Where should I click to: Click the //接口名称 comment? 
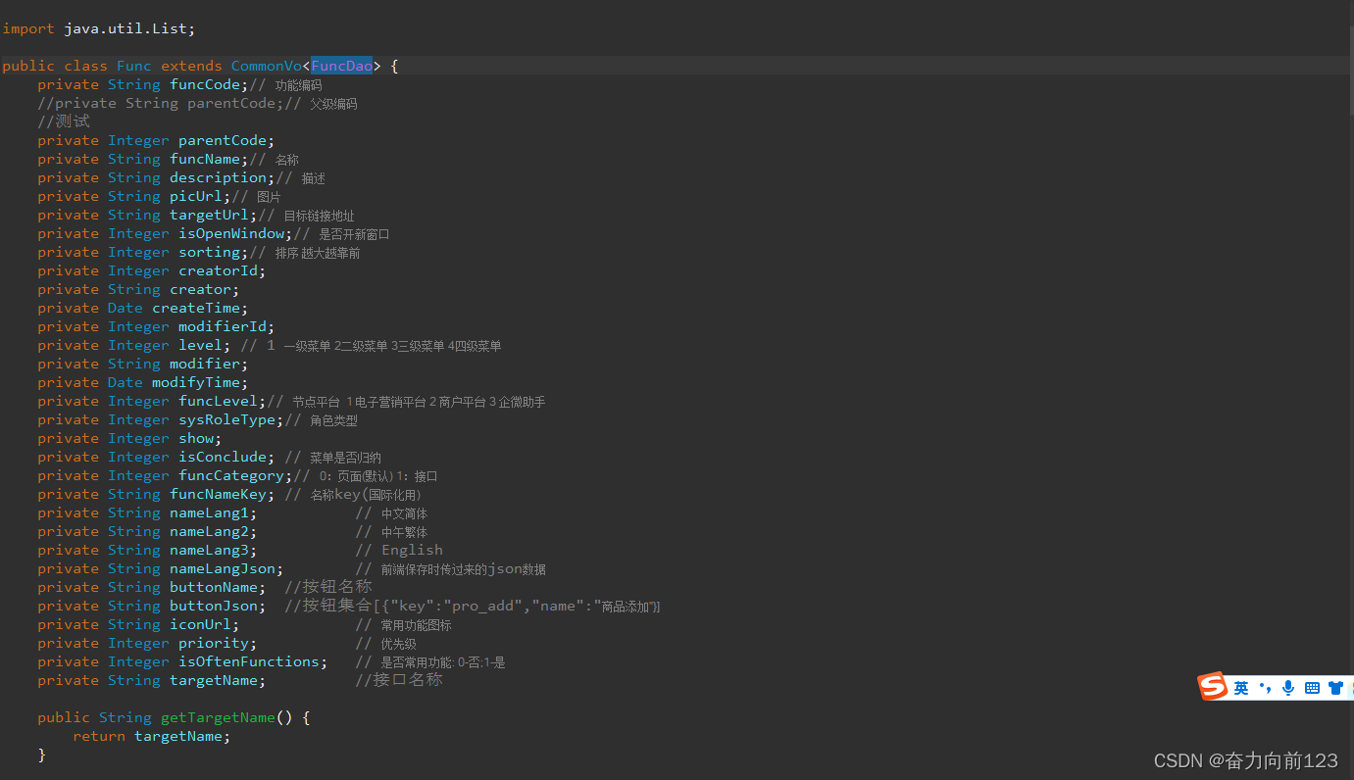[x=399, y=680]
